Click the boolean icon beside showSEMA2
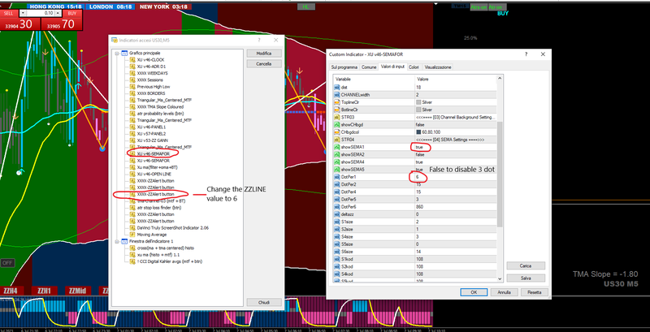Image resolution: width=650 pixels, height=332 pixels. pyautogui.click(x=337, y=154)
